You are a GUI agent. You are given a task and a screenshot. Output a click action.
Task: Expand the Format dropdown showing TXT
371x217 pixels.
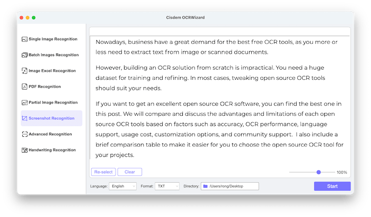pyautogui.click(x=167, y=186)
